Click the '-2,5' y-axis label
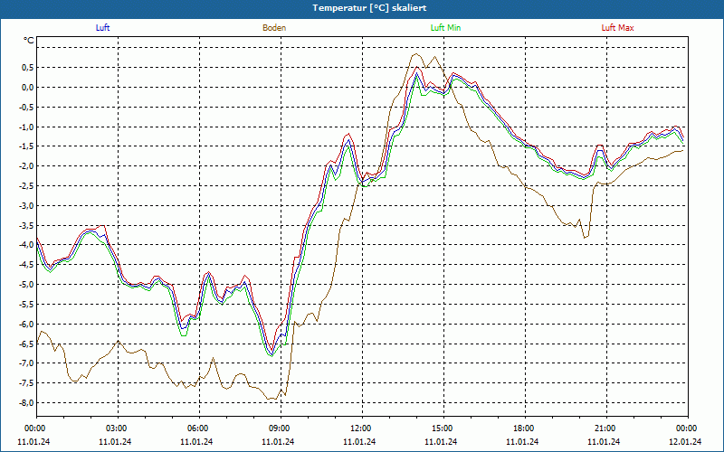This screenshot has height=452, width=724. point(27,186)
